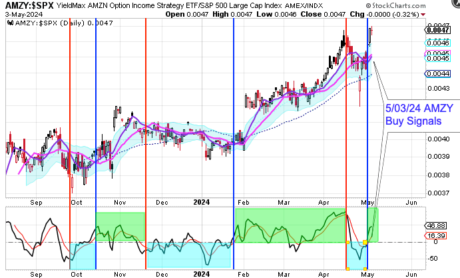Click the Nov label on the lower date axis
Viewport: 460px width, 278px height.
[120, 273]
